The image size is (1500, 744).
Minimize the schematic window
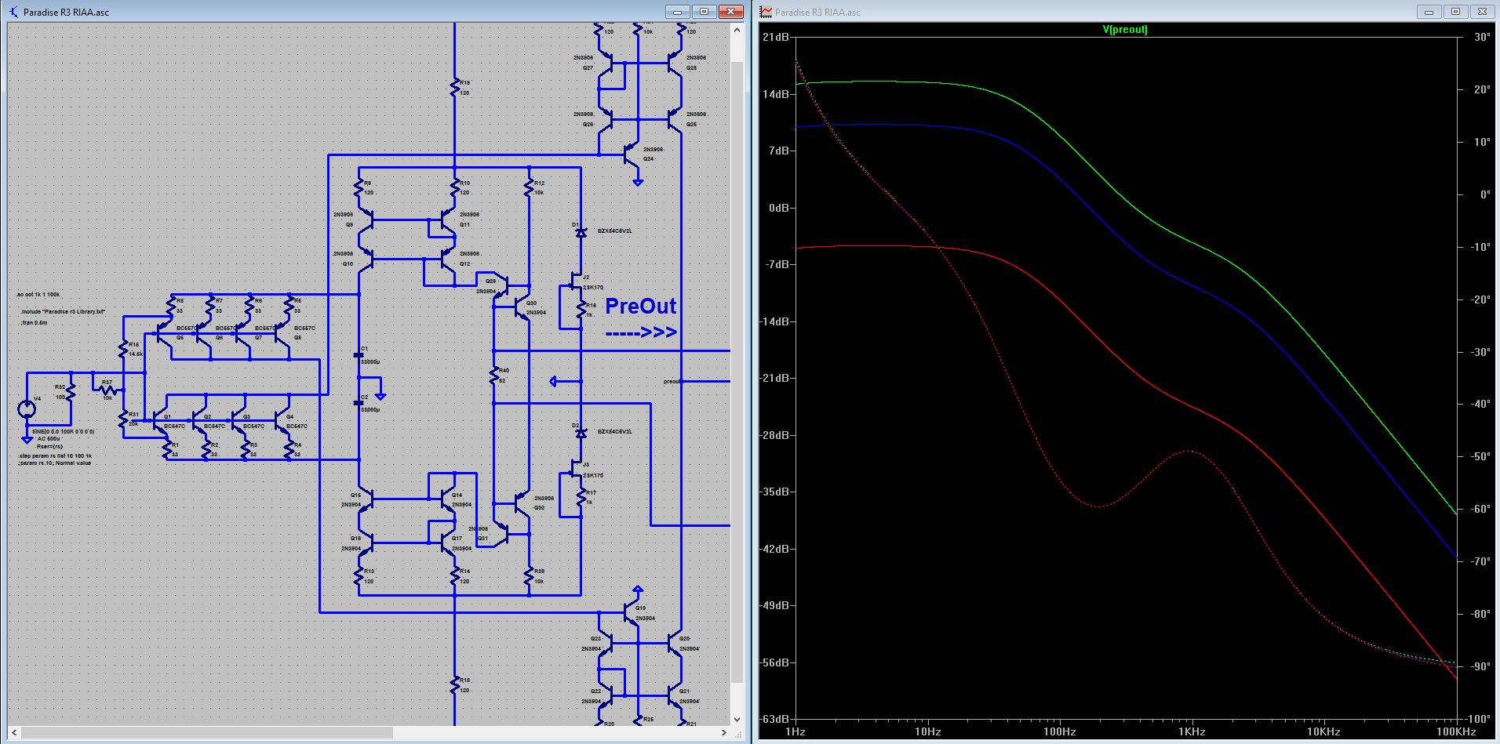(x=678, y=12)
